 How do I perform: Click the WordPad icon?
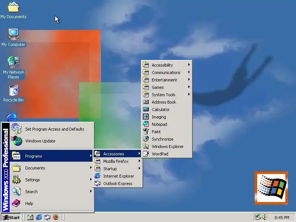[146, 154]
